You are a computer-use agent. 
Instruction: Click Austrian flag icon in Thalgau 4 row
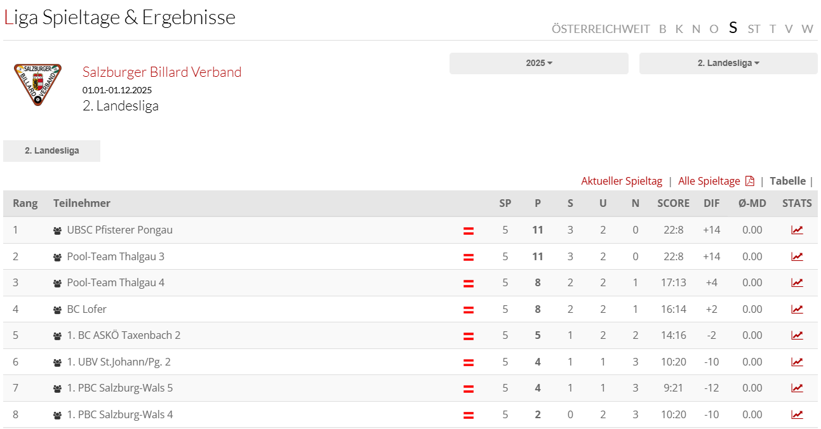[469, 284]
